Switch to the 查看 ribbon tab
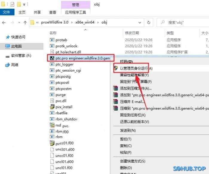This screenshot has width=209, height=174. [x=53, y=12]
